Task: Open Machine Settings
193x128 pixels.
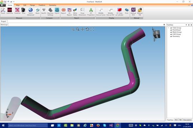Action: 50,12
